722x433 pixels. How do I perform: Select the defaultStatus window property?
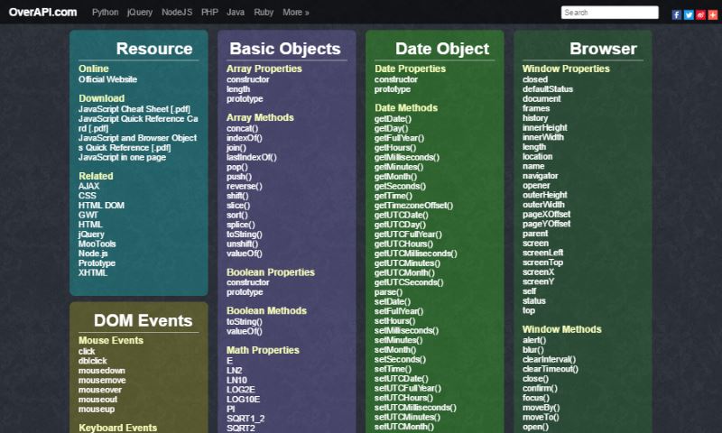tap(547, 89)
